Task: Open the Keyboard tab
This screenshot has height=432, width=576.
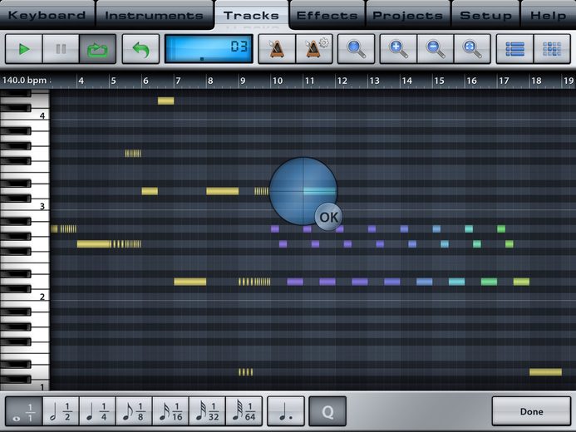Action: tap(47, 16)
